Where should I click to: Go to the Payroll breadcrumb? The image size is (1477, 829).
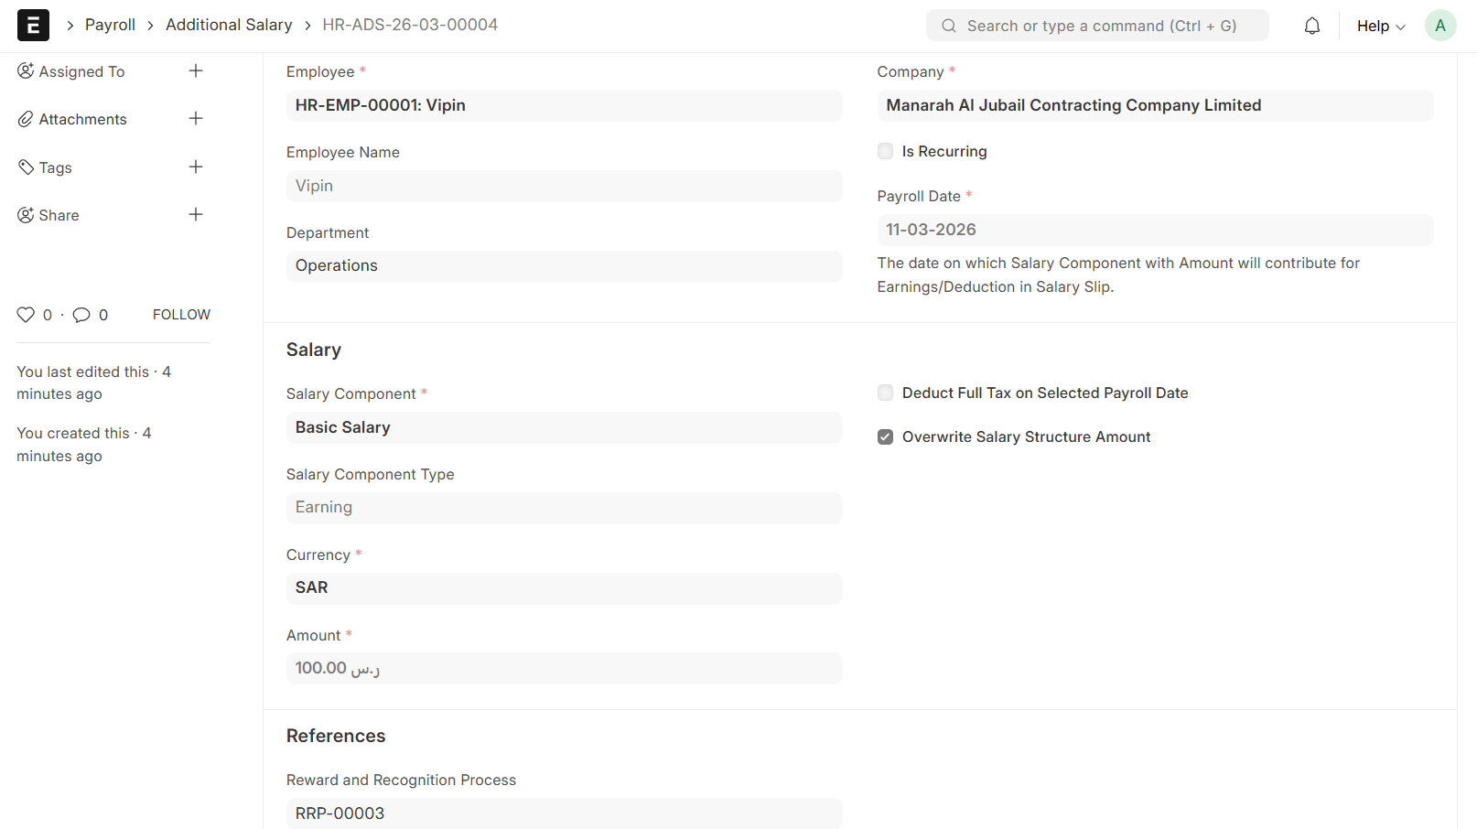click(110, 25)
